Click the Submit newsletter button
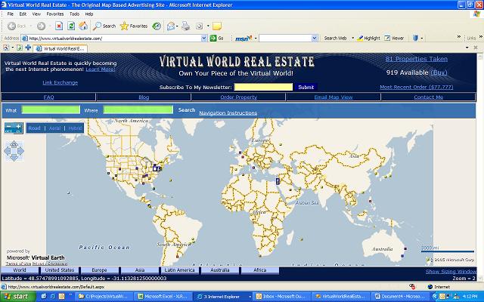484x302 pixels. tap(306, 88)
